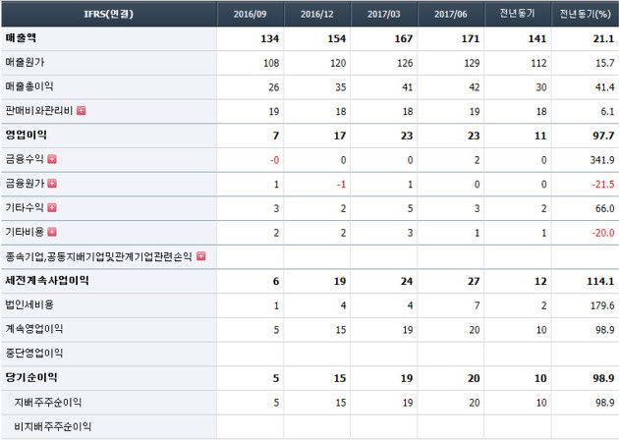Select the 당기순이익 row label
Screen dimensions: 619x440
[x=31, y=377]
